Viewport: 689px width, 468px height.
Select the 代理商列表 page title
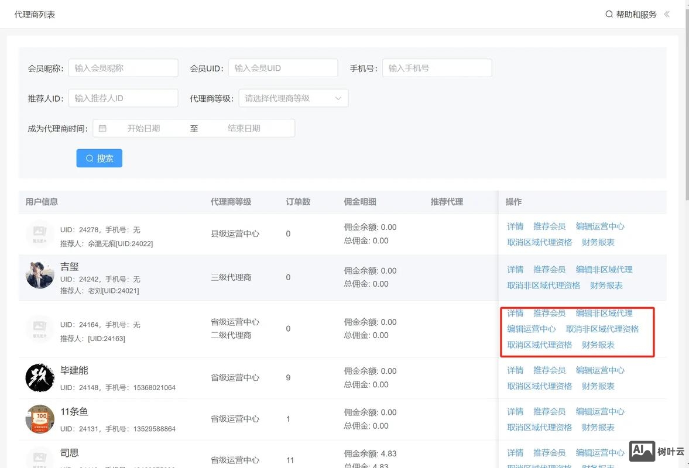36,14
